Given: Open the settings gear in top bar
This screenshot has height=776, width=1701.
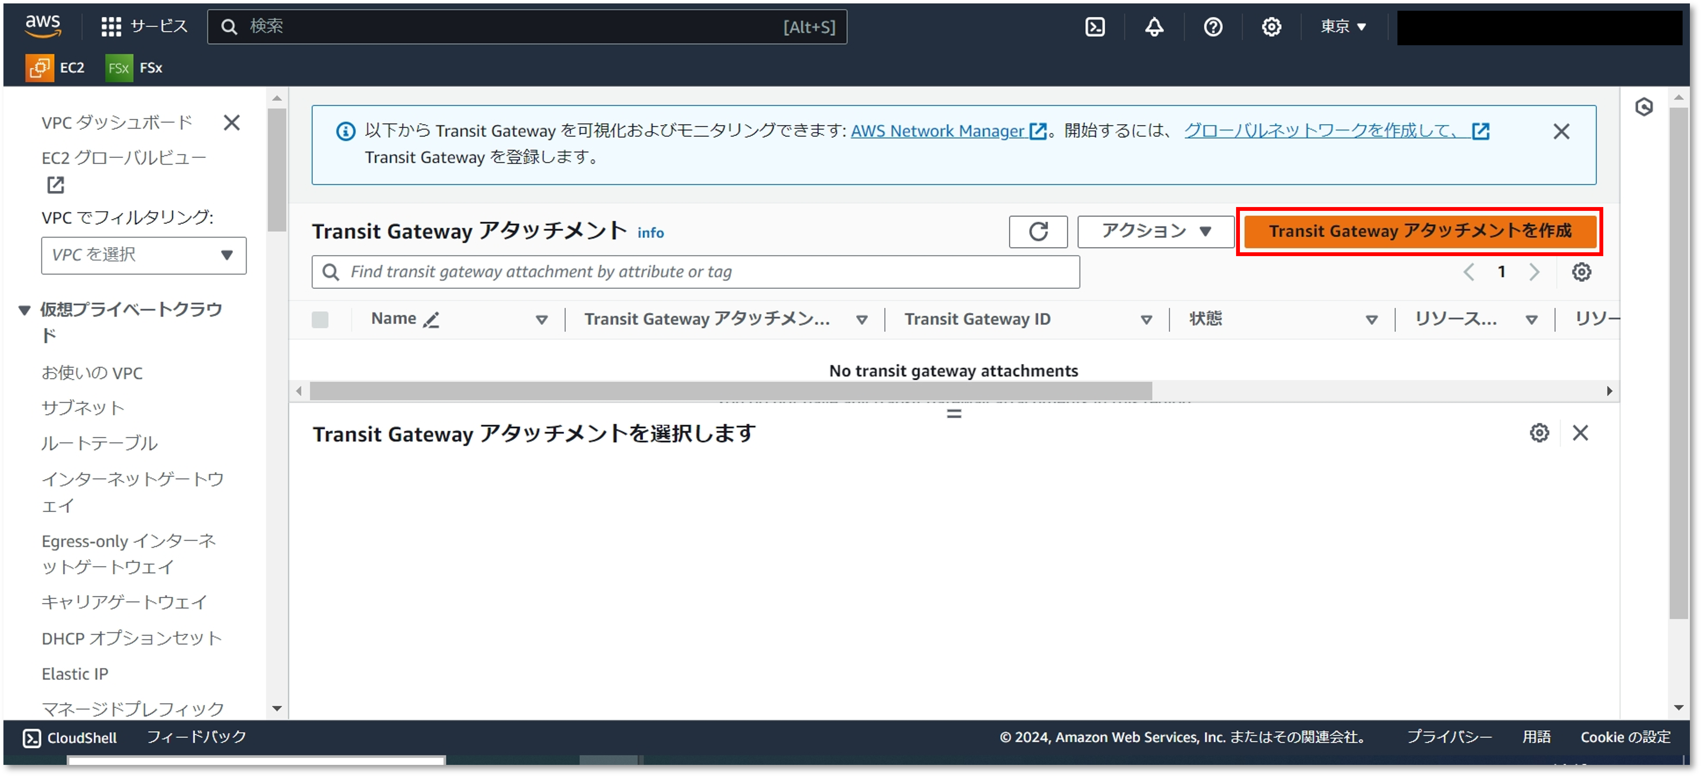Looking at the screenshot, I should [1271, 27].
